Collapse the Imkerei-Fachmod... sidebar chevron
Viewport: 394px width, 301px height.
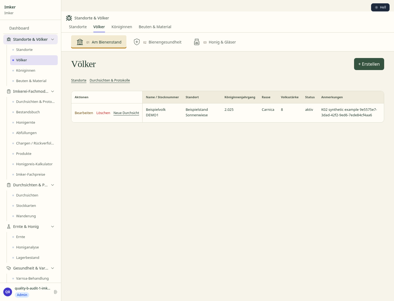(x=53, y=91)
